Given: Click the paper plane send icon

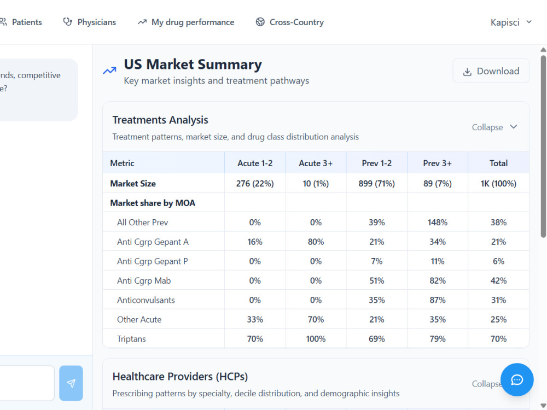Looking at the screenshot, I should (71, 383).
